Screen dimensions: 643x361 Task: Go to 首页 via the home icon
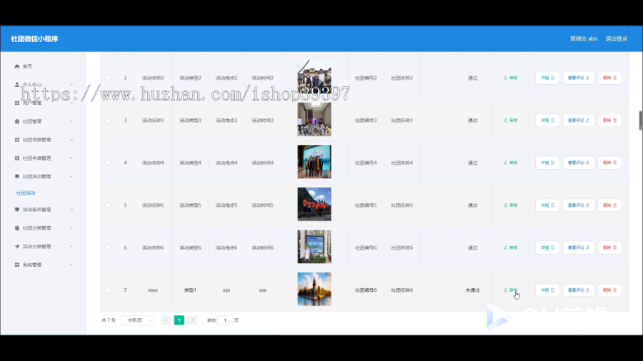17,66
